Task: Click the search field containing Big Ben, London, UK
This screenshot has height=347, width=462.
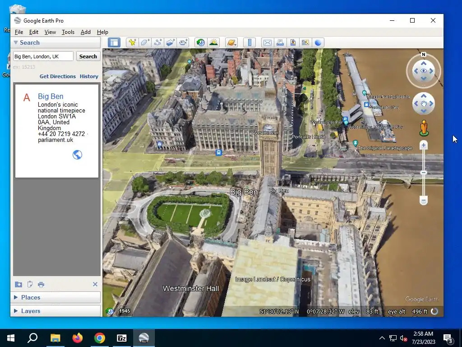Action: click(43, 56)
